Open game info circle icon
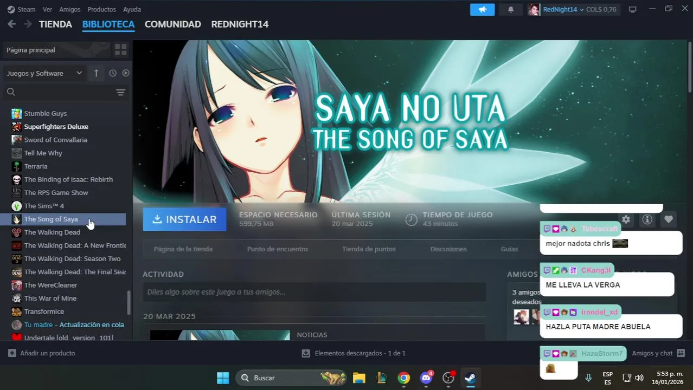Screen dimensions: 693x390 [647, 219]
